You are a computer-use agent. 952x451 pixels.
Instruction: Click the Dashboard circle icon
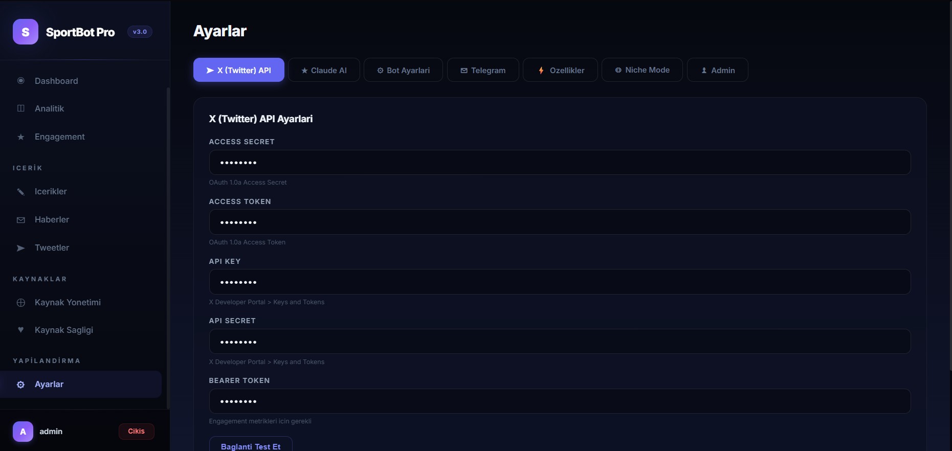(x=21, y=81)
